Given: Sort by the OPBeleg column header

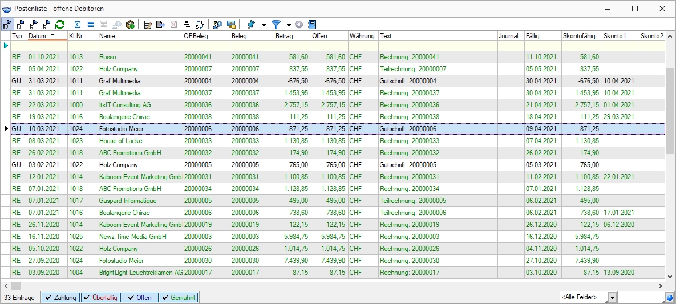Looking at the screenshot, I should point(206,36).
